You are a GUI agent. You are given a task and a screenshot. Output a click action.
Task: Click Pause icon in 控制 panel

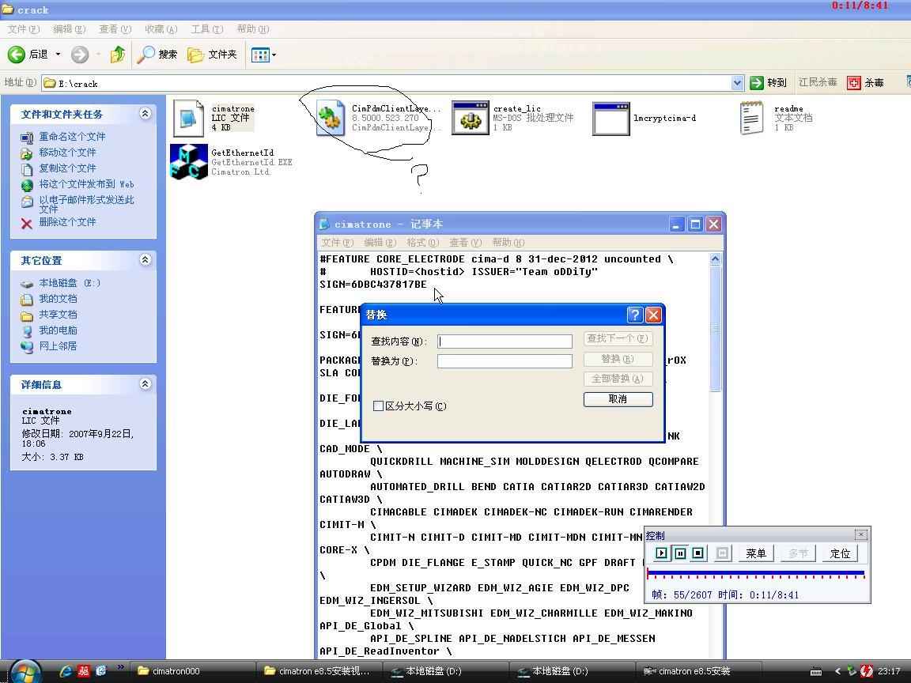pyautogui.click(x=680, y=553)
